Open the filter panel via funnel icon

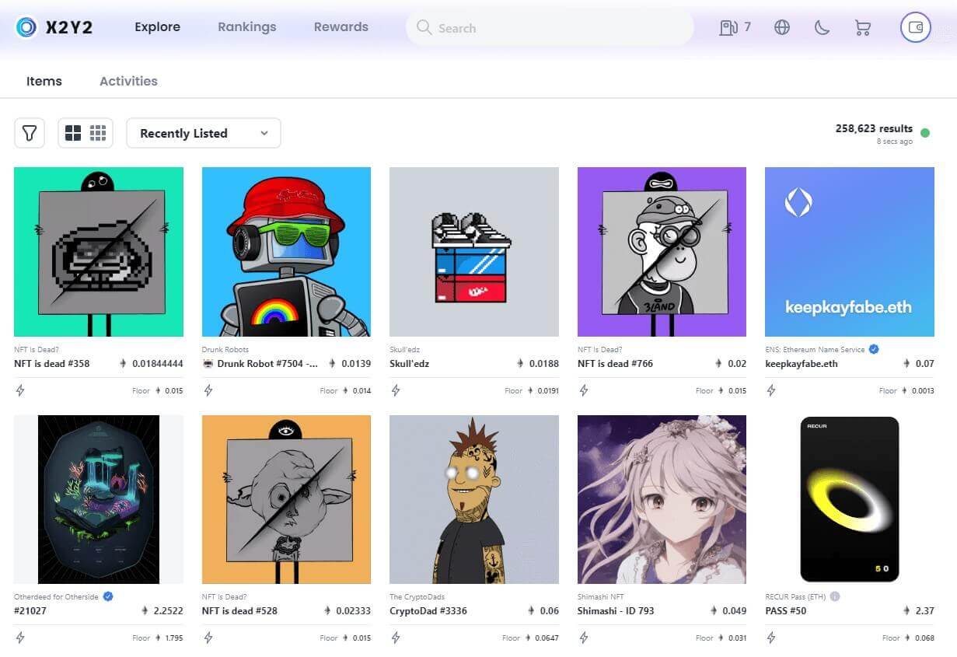pos(30,133)
